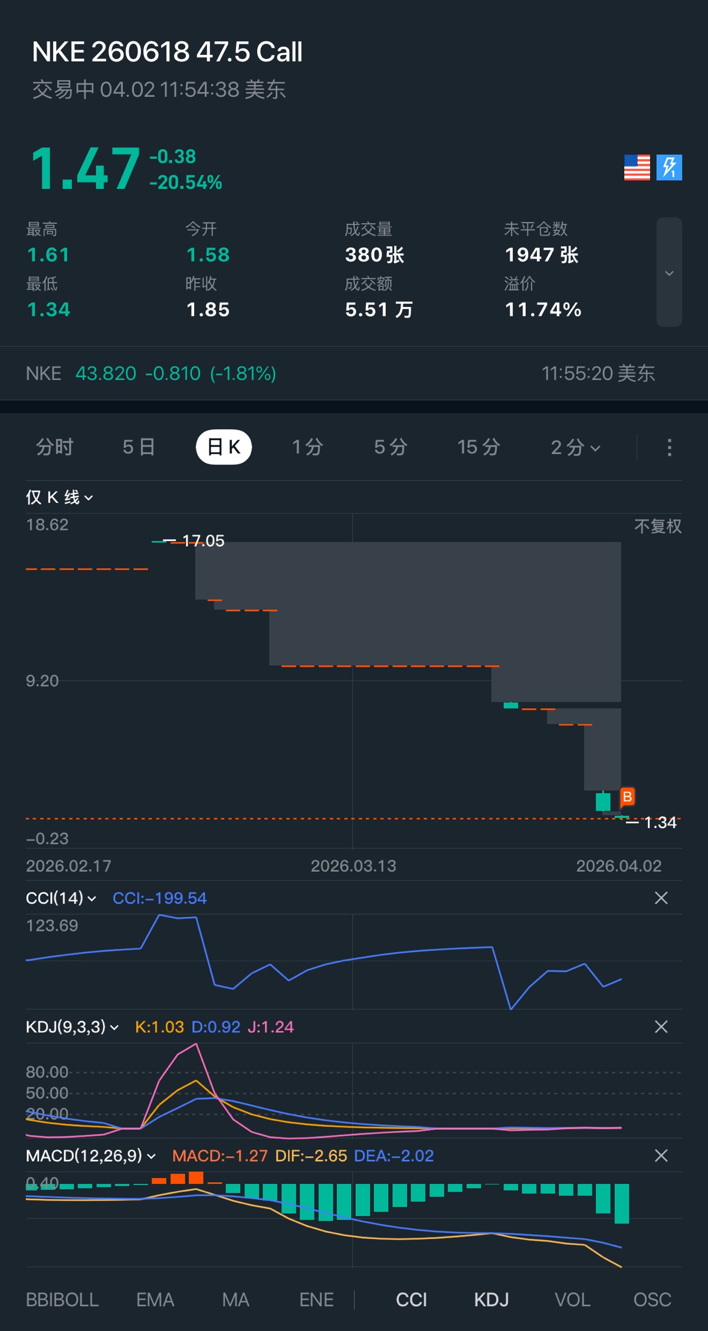708x1331 pixels.
Task: Expand the quote details chevron panel
Action: coord(669,273)
